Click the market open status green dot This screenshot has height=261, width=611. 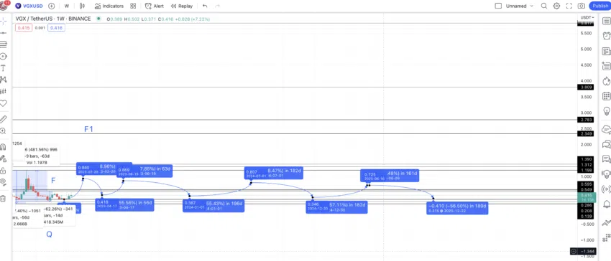98,19
